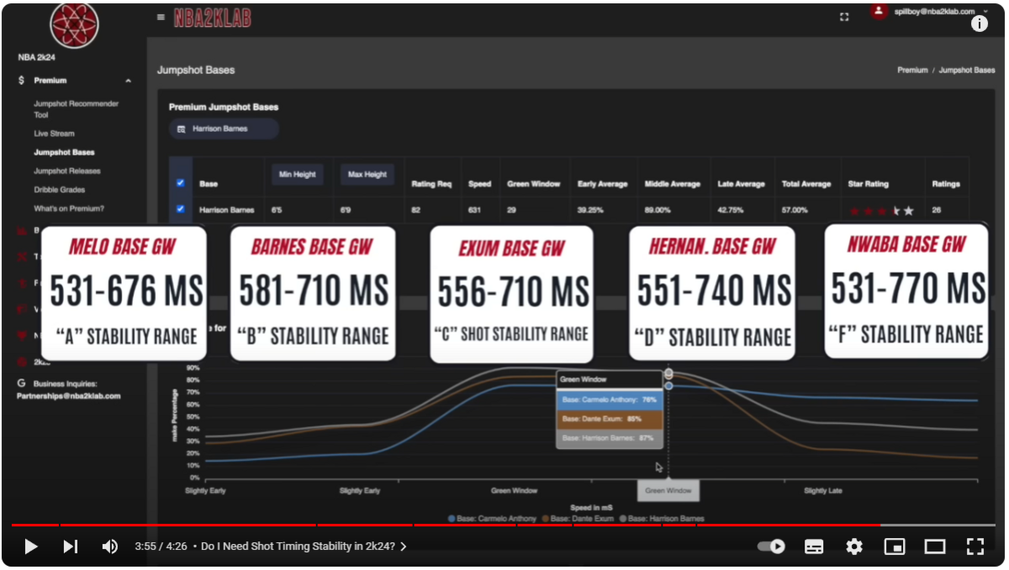Sort by Total Average column
The image size is (1009, 570).
806,184
